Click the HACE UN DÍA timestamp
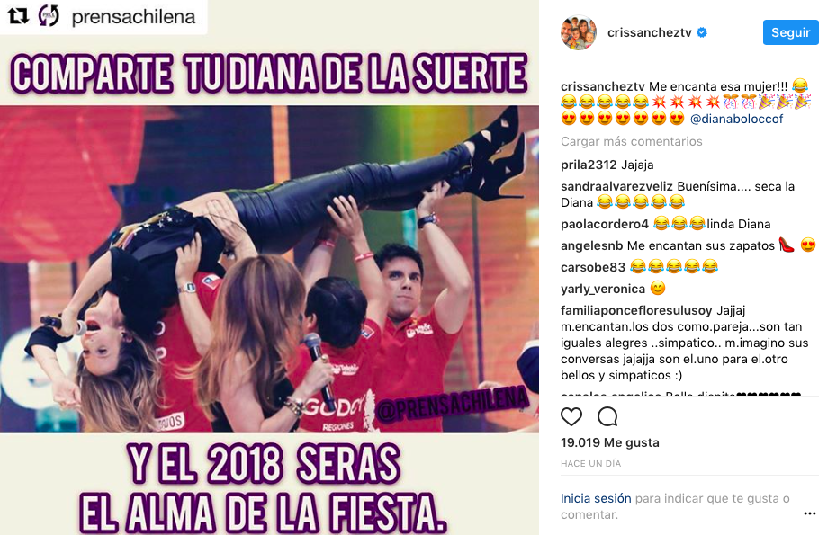 (x=591, y=464)
